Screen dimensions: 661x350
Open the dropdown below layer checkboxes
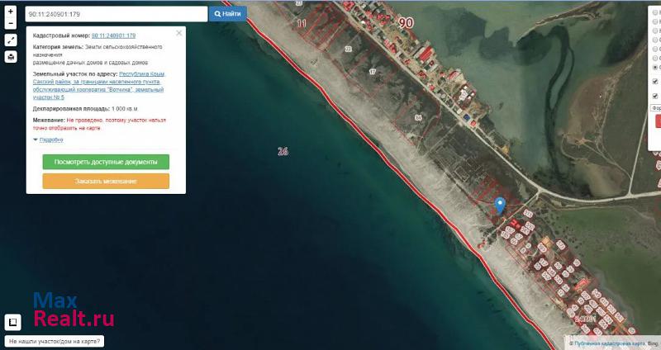click(656, 107)
